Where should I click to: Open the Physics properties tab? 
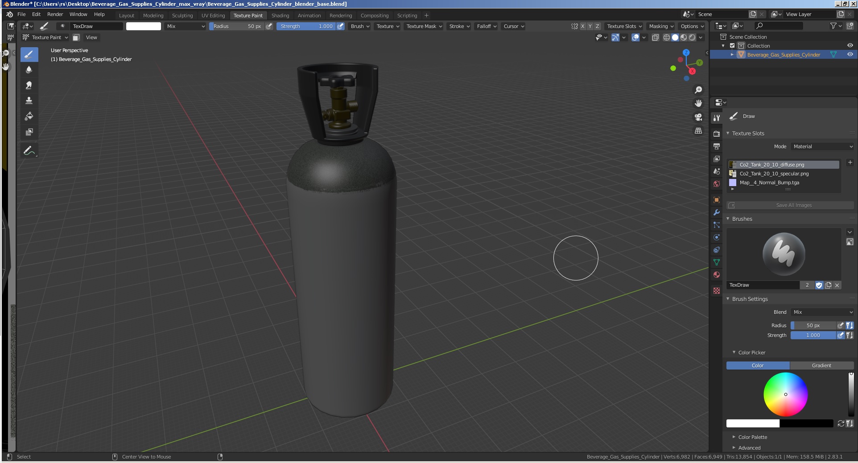(x=717, y=237)
